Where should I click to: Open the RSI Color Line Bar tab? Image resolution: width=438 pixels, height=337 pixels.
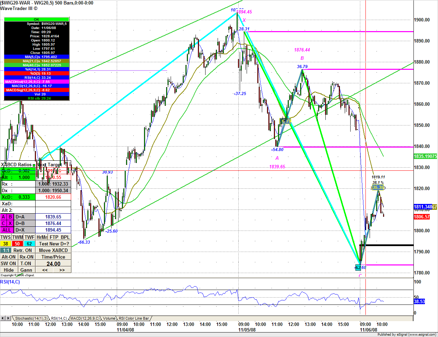pyautogui.click(x=134, y=318)
